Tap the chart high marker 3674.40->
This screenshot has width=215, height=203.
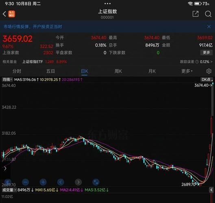(x=203, y=85)
